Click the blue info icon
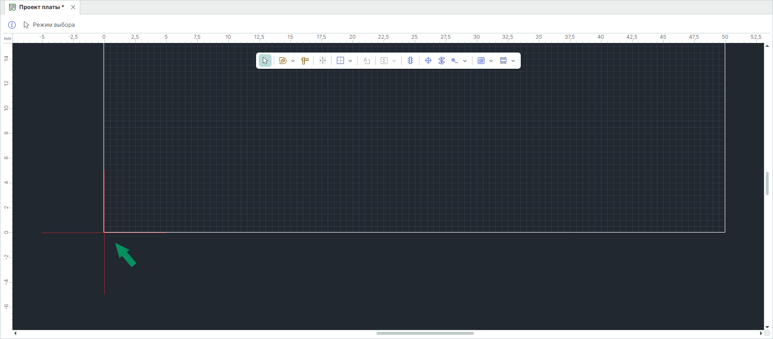 click(12, 25)
